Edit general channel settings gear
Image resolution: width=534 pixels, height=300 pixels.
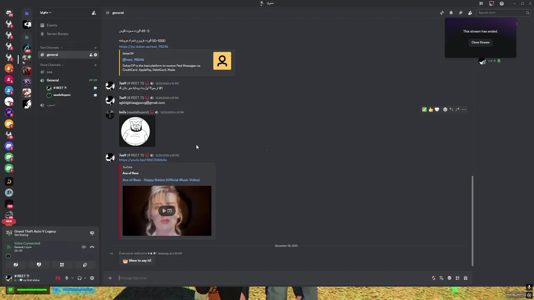coord(96,55)
